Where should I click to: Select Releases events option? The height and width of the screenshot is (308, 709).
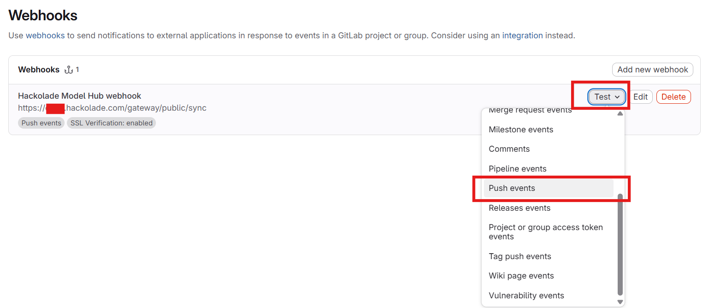(x=519, y=208)
